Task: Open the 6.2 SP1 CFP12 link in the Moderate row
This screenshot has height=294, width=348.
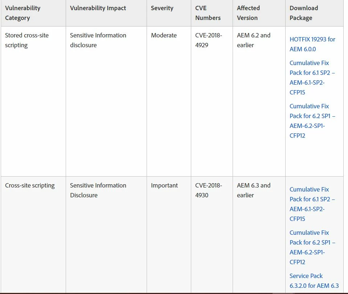Action: pyautogui.click(x=312, y=121)
